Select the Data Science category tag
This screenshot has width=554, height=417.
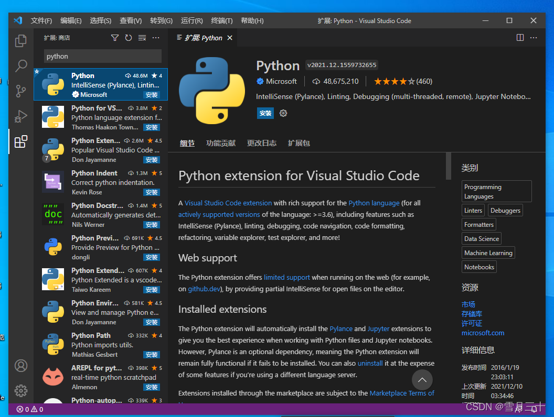pos(481,238)
